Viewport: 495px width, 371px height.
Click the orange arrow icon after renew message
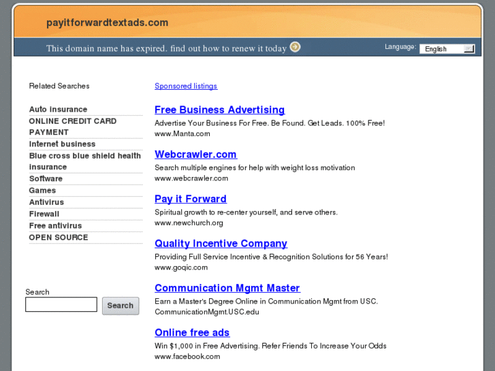pos(296,47)
